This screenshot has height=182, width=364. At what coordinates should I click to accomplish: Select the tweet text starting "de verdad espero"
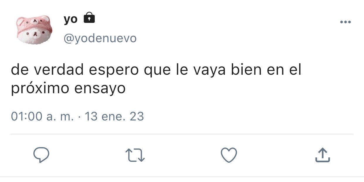pos(156,79)
